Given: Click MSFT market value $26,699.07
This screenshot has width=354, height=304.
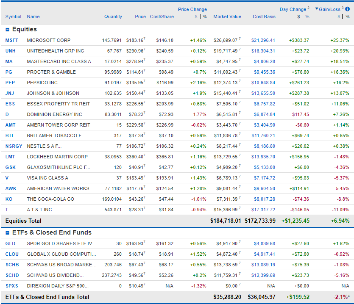Looking at the screenshot, I should (226, 40).
